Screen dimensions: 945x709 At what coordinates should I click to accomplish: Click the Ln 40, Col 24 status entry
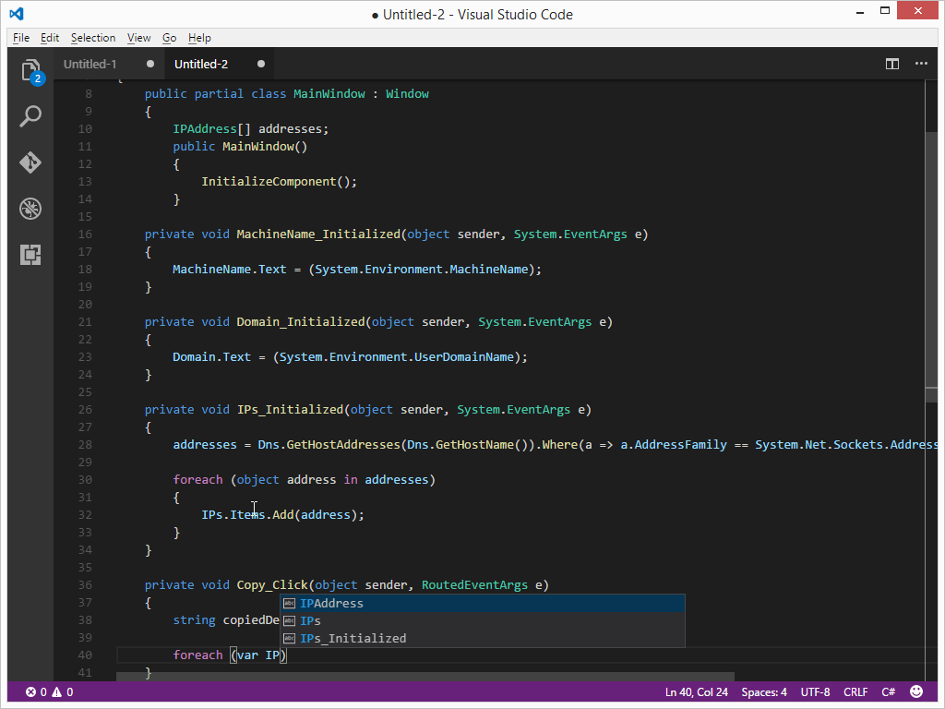tap(696, 692)
